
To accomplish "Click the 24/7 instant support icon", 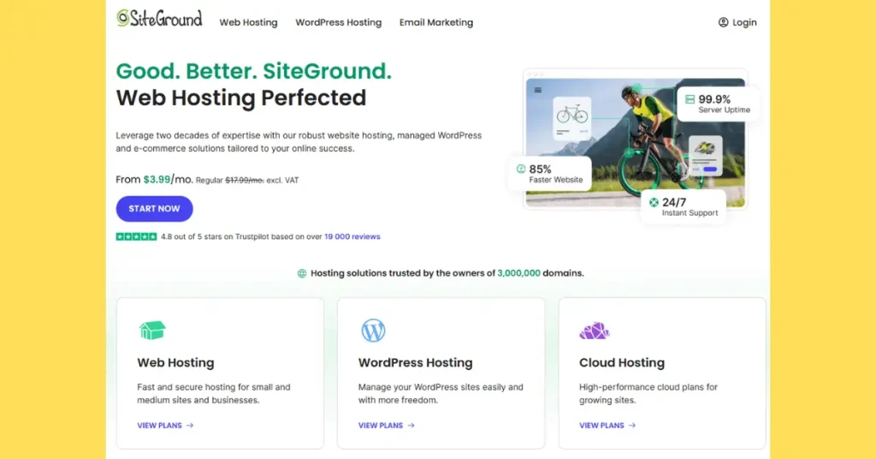I will tap(654, 203).
